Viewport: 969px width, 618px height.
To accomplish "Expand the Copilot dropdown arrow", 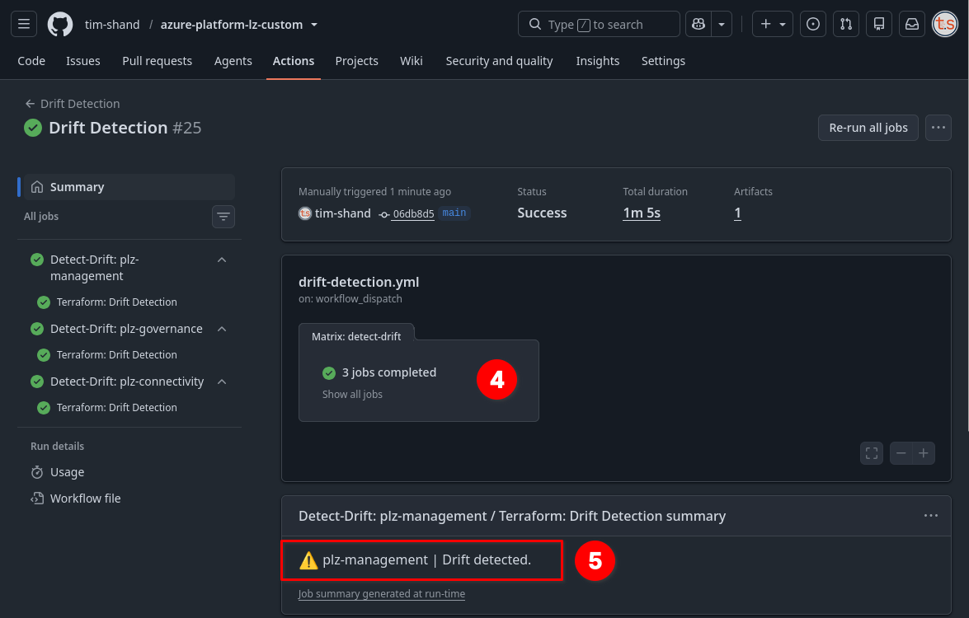I will pos(722,24).
